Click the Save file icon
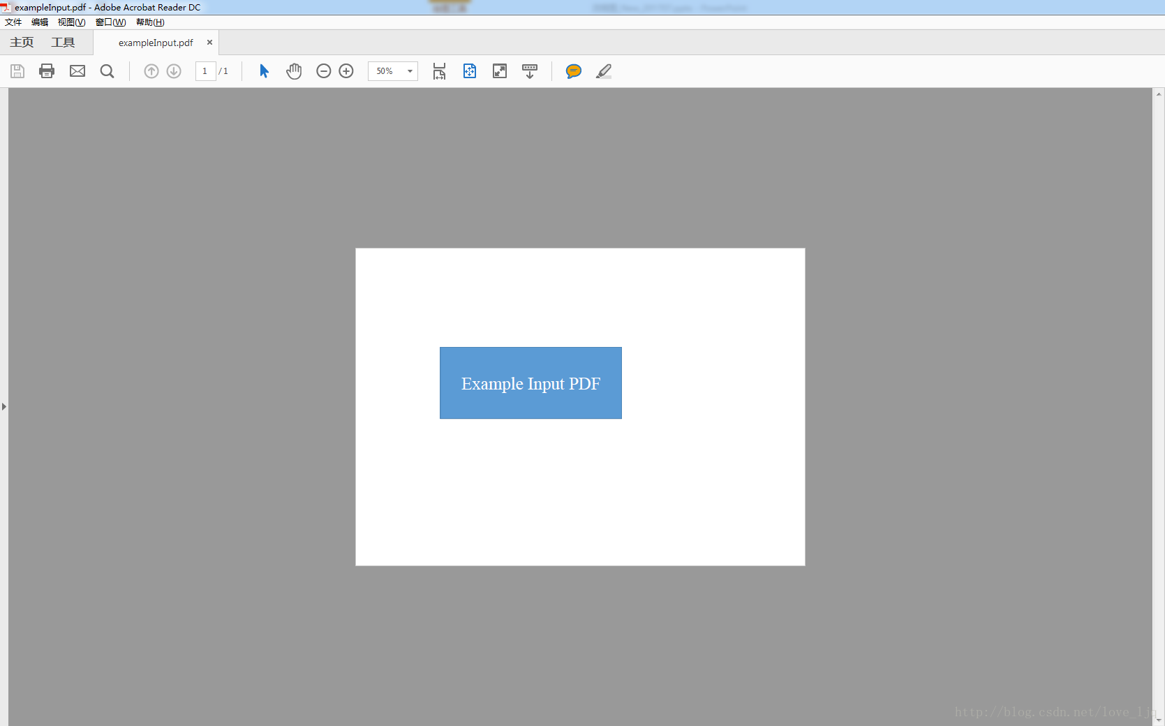The height and width of the screenshot is (726, 1165). pos(17,71)
